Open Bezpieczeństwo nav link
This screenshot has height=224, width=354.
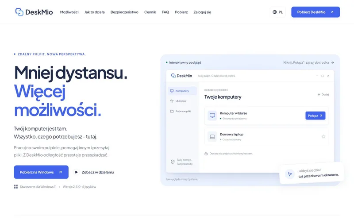[x=124, y=12]
